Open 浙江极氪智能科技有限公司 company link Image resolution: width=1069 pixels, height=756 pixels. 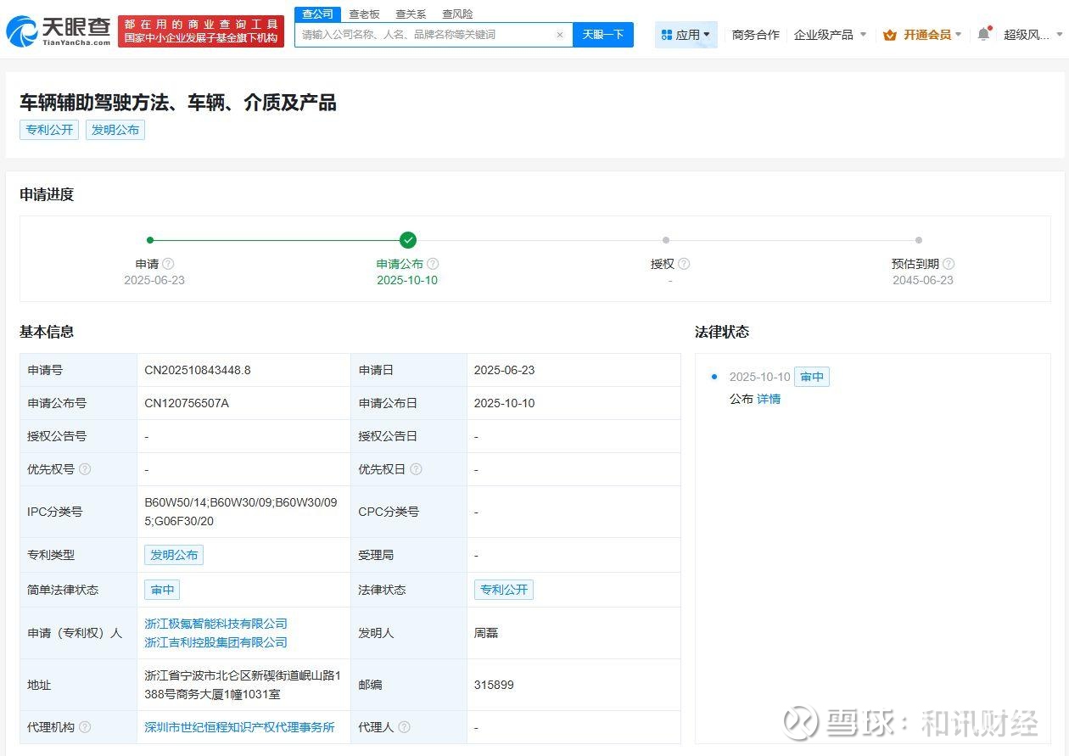coord(215,624)
